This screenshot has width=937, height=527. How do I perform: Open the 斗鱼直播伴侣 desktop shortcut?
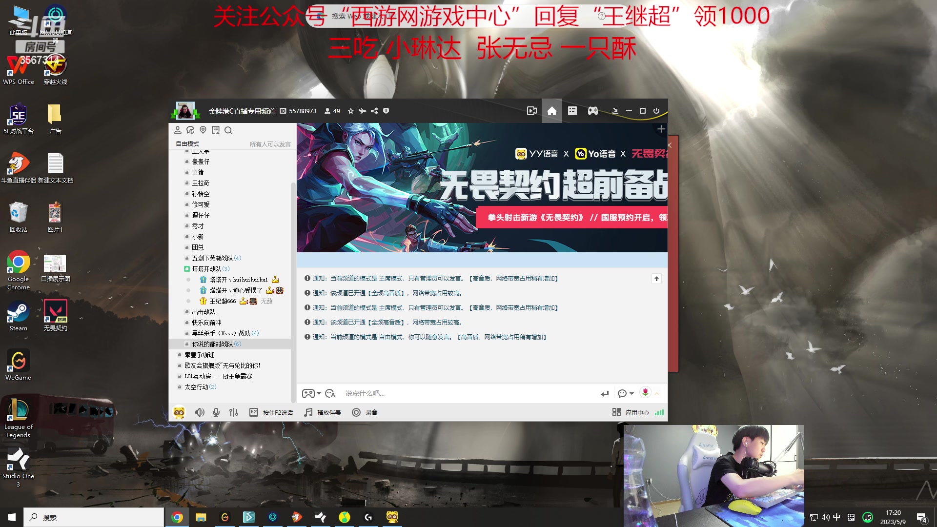point(19,167)
